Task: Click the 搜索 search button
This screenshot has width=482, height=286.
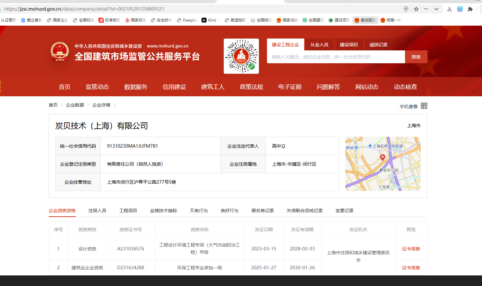Action: pos(416,57)
